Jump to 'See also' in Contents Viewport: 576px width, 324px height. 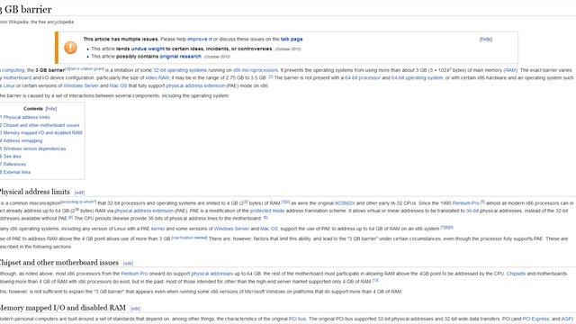pyautogui.click(x=11, y=157)
